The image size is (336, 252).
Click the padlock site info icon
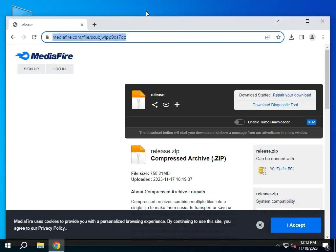point(47,37)
